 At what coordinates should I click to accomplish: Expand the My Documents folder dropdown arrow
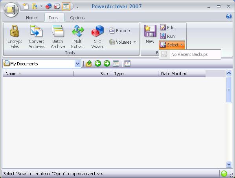tap(78, 64)
